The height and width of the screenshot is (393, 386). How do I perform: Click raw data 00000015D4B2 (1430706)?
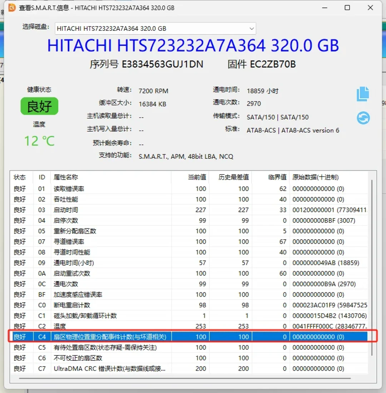330,316
